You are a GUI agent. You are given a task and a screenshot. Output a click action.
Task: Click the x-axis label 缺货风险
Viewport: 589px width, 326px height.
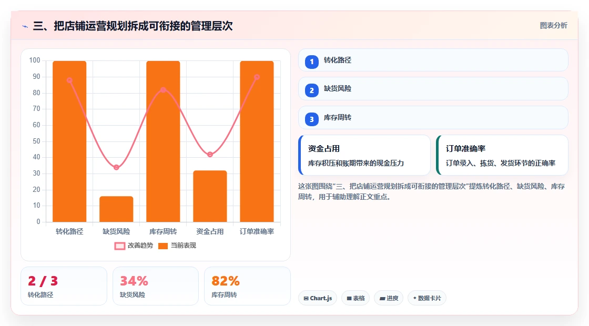click(116, 232)
